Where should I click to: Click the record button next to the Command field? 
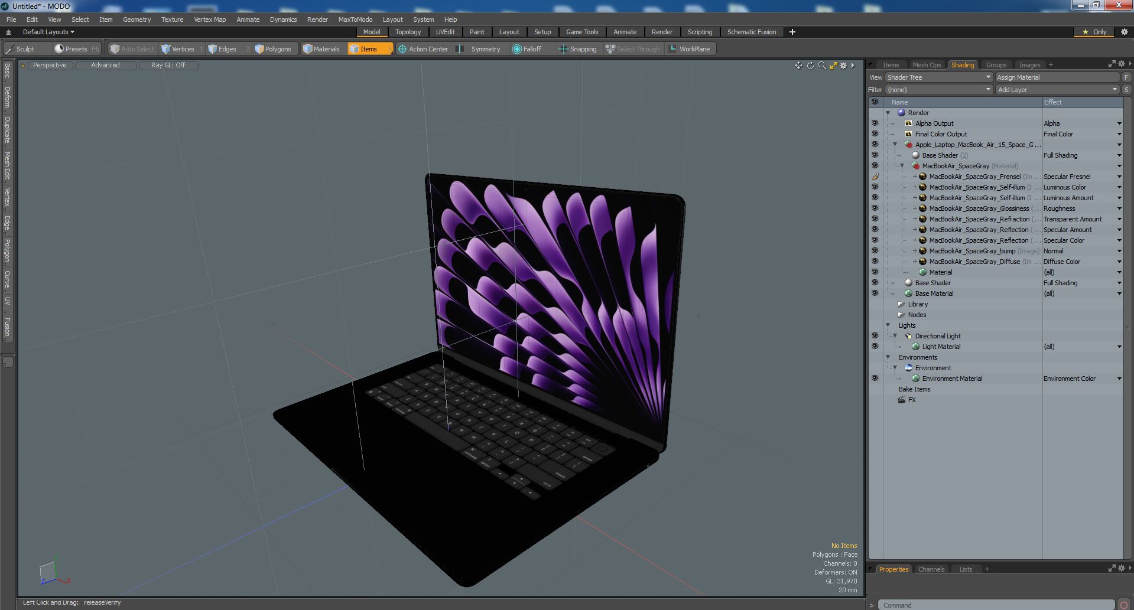[x=1125, y=605]
